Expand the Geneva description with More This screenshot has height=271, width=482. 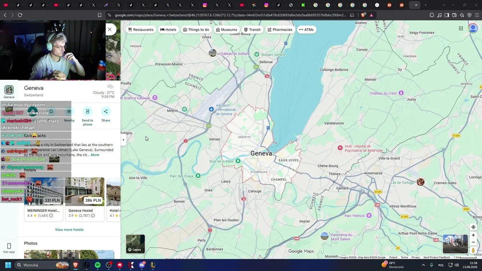95,155
